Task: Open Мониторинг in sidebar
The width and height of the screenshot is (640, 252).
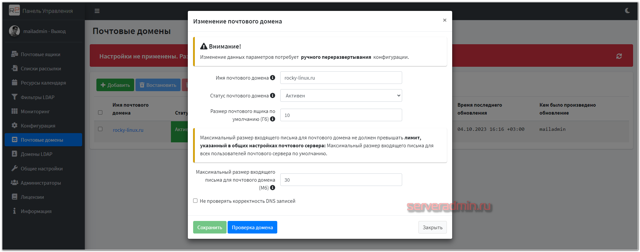Action: 43,111
